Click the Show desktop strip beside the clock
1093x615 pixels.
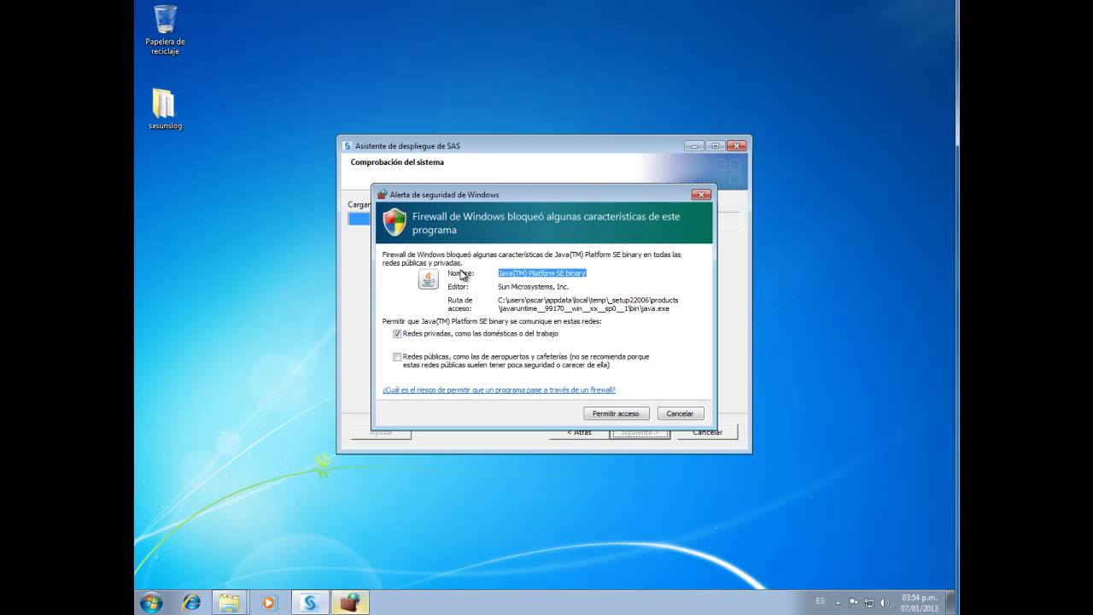[950, 602]
